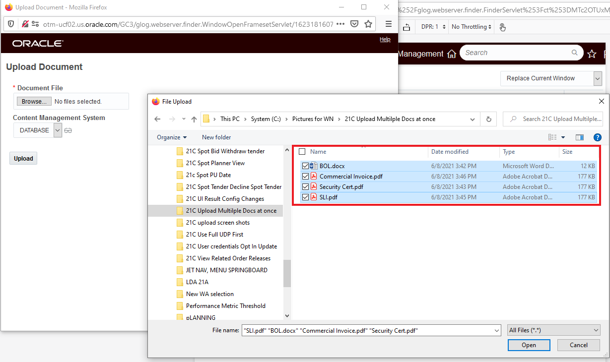Screen dimensions: 610x362
Task: Go back in the File Upload dialog
Action: [x=157, y=119]
